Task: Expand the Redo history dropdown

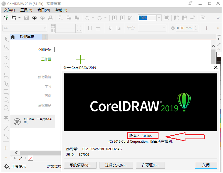Action: pos(105,18)
